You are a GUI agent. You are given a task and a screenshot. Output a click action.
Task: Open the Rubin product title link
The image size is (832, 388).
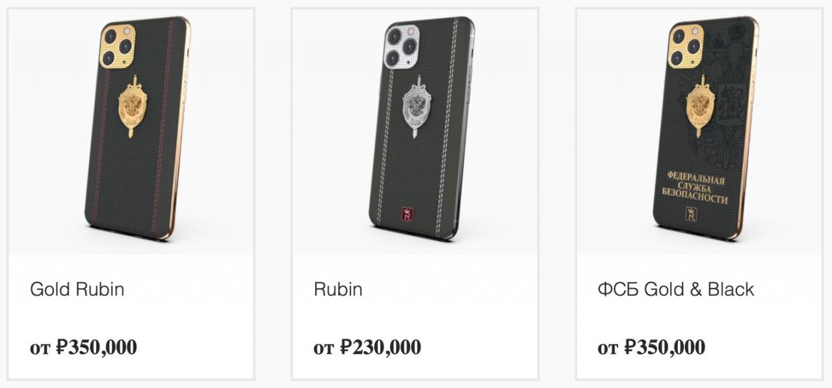click(x=338, y=289)
